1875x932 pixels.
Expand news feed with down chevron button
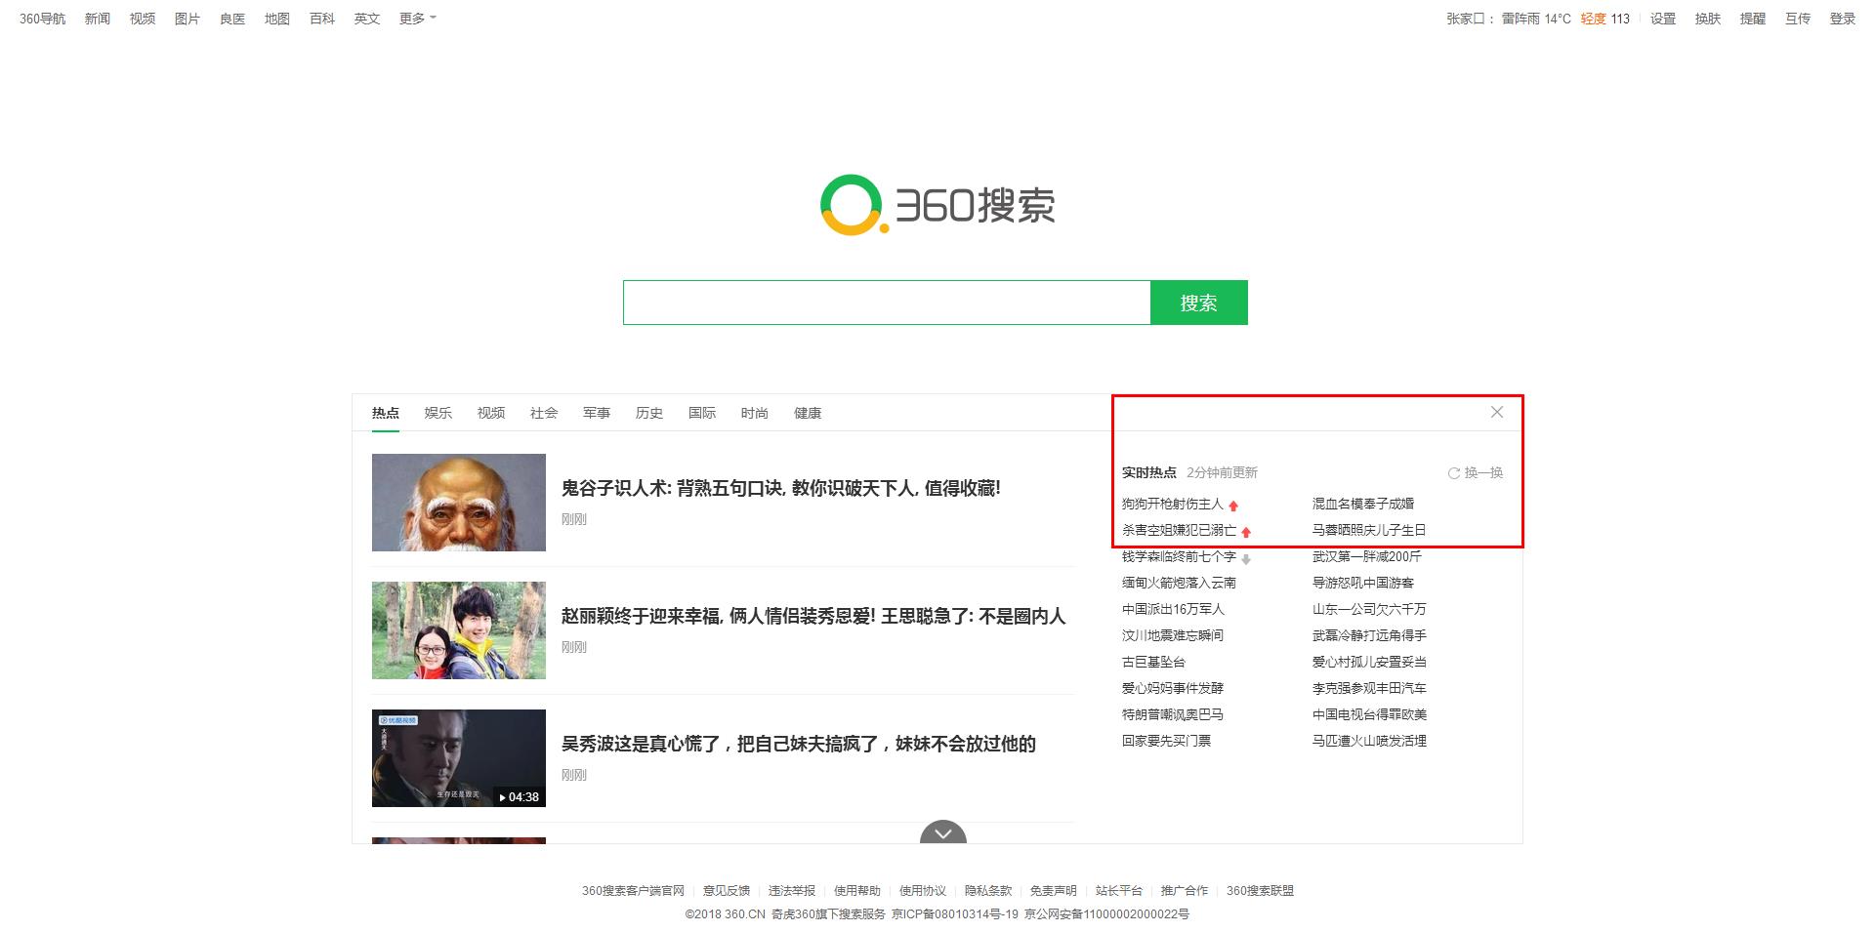(943, 832)
